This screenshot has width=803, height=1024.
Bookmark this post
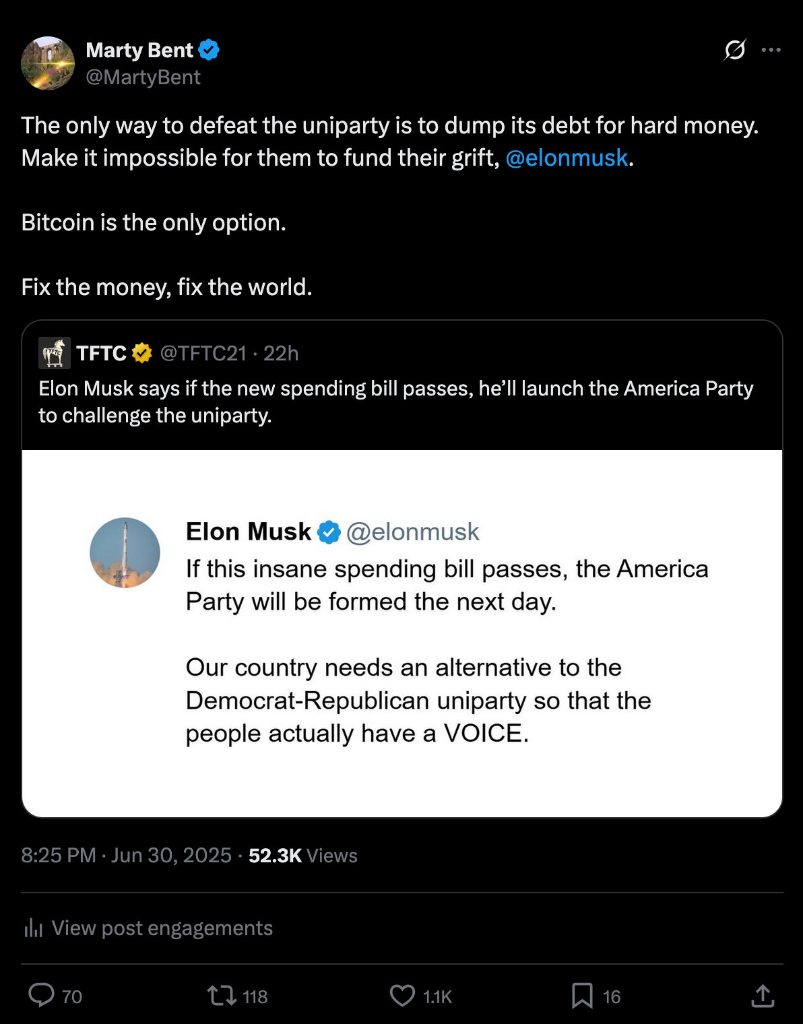point(582,995)
